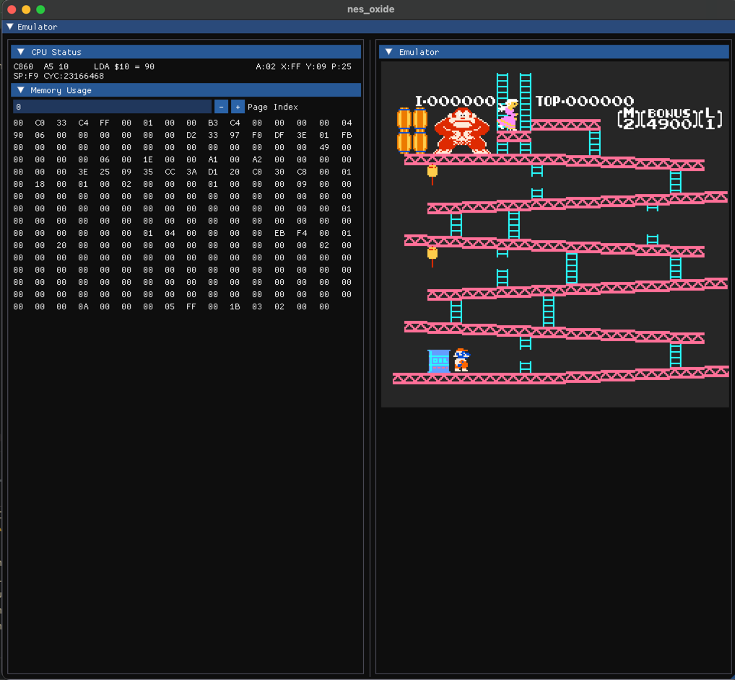Click the Mario sprite in the game view

point(461,360)
